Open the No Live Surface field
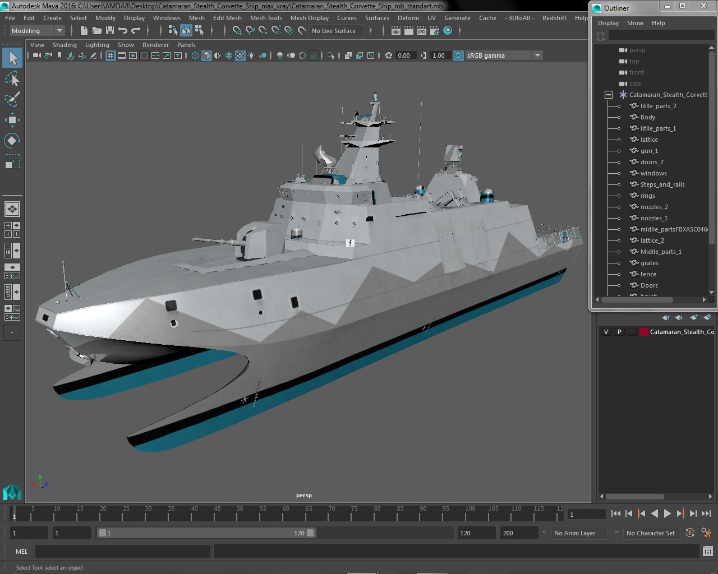This screenshot has width=718, height=574. coord(336,31)
